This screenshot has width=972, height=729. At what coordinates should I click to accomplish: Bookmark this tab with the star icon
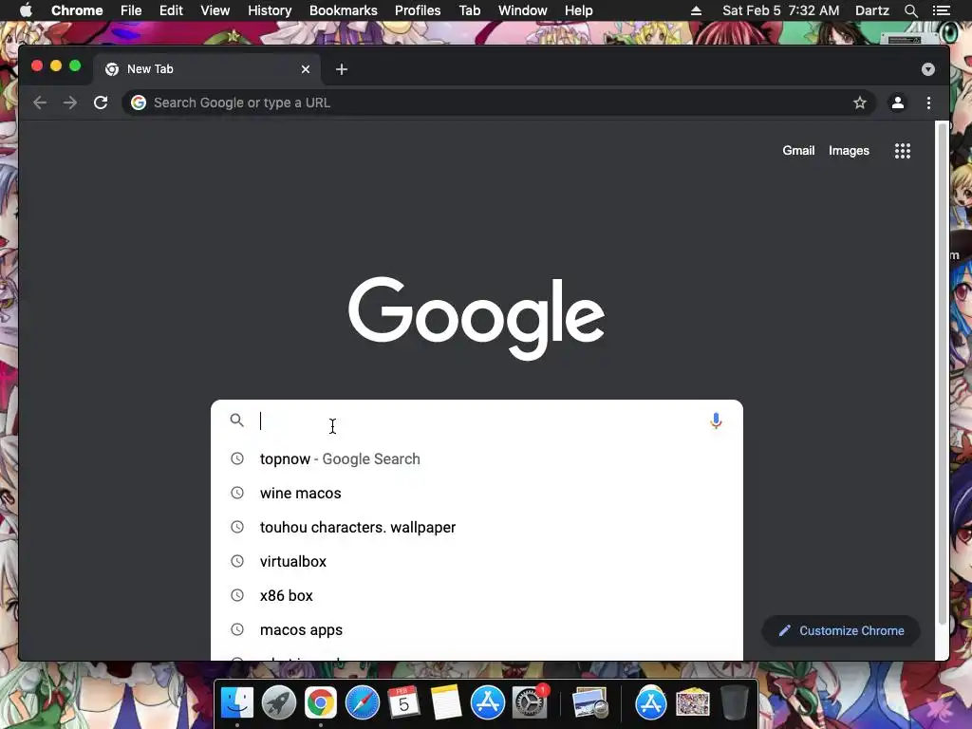tap(860, 103)
